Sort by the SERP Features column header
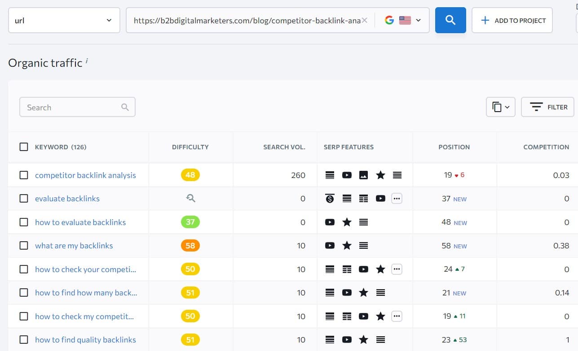Screen dimensions: 578x351 [x=349, y=147]
